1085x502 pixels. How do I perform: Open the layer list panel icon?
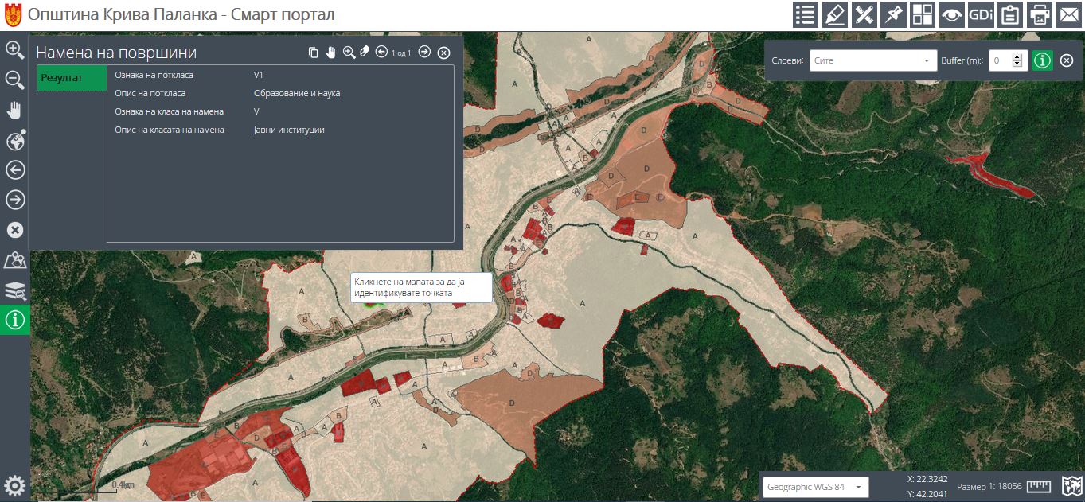point(806,15)
